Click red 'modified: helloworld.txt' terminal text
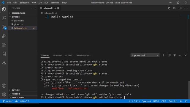Image resolution: width=190 pixels, height=107 pixels. (x=70, y=89)
